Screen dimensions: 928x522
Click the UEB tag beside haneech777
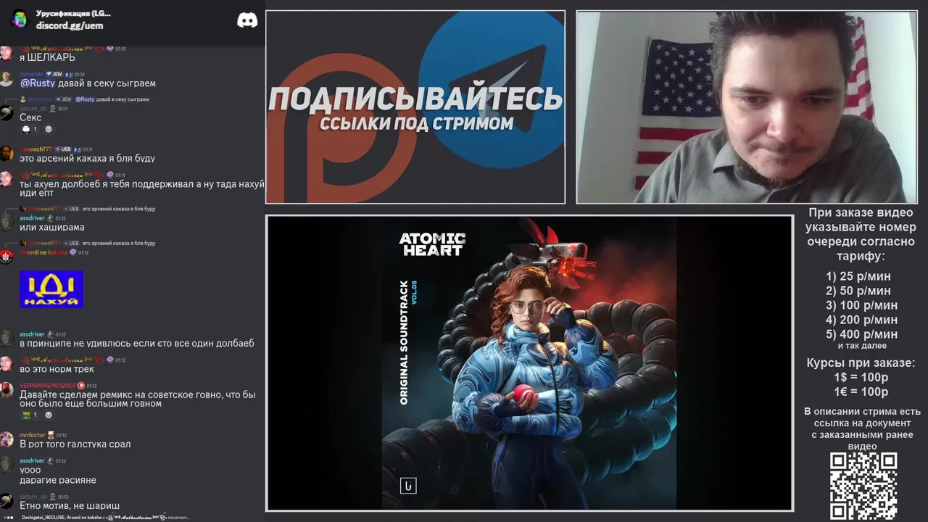(x=62, y=149)
